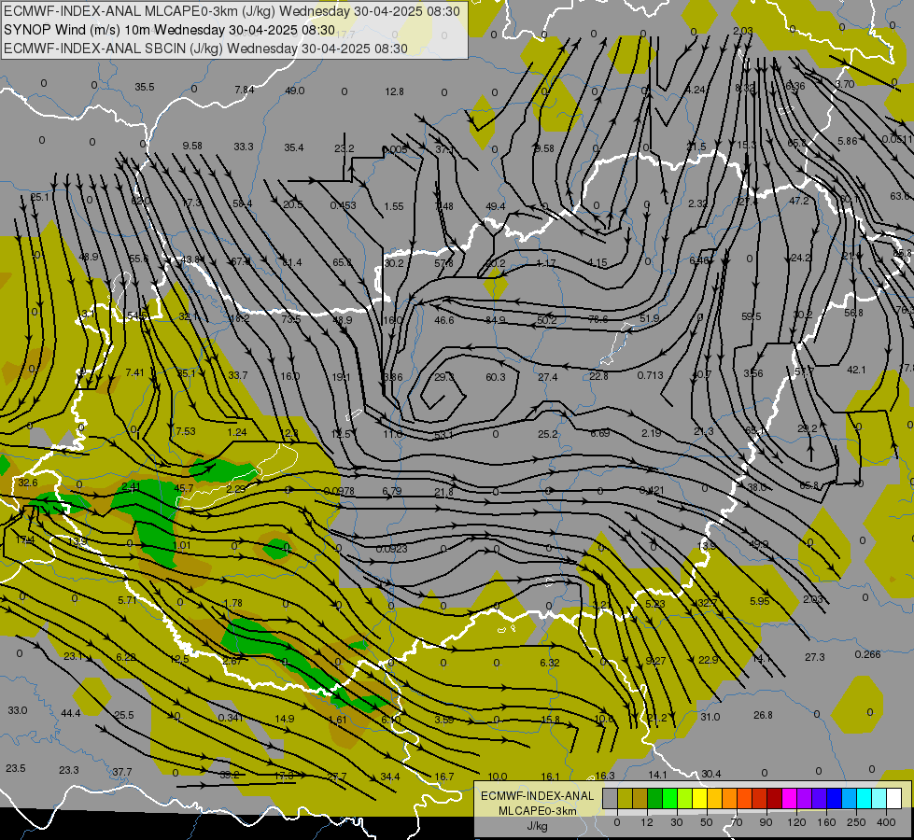Image resolution: width=914 pixels, height=840 pixels.
Task: Click the map value 35.5
Action: (145, 87)
